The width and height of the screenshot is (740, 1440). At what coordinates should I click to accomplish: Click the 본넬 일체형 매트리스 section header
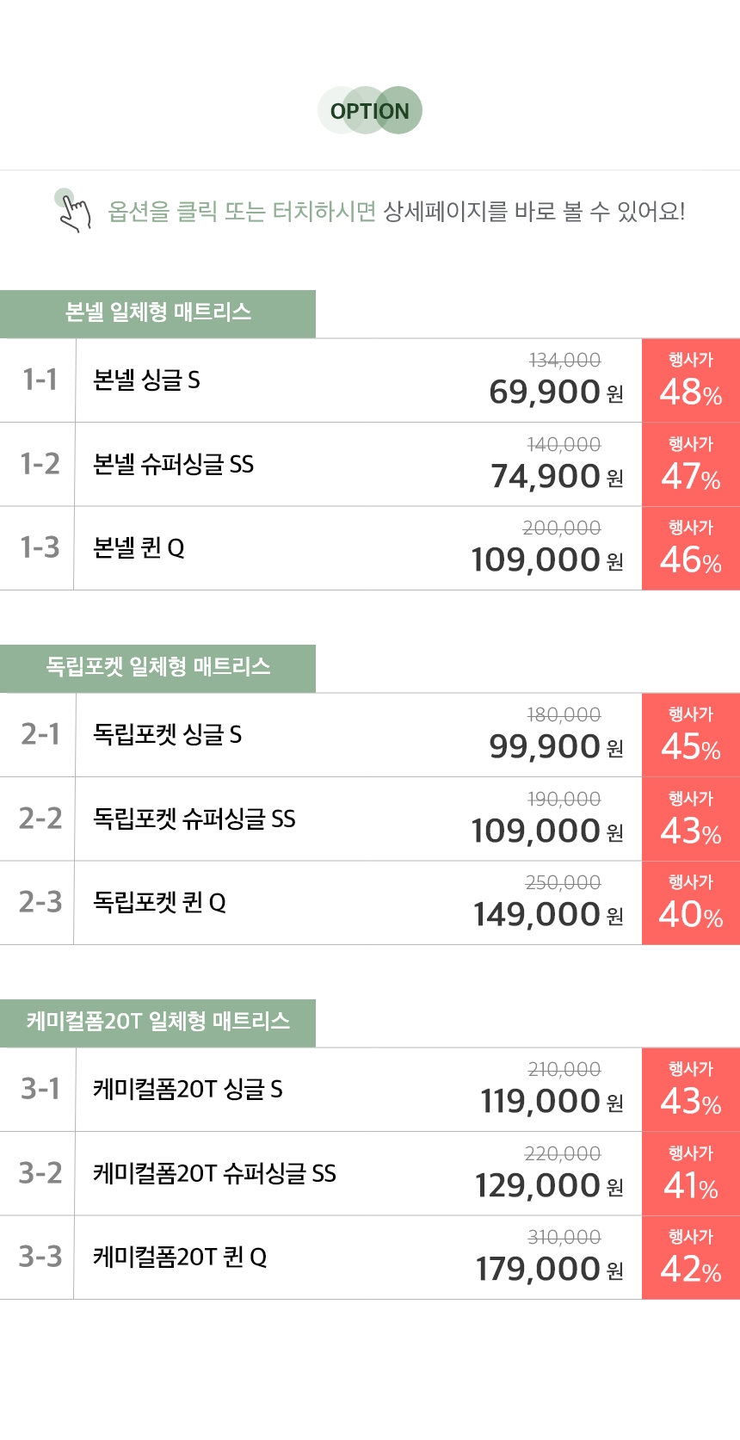157,313
